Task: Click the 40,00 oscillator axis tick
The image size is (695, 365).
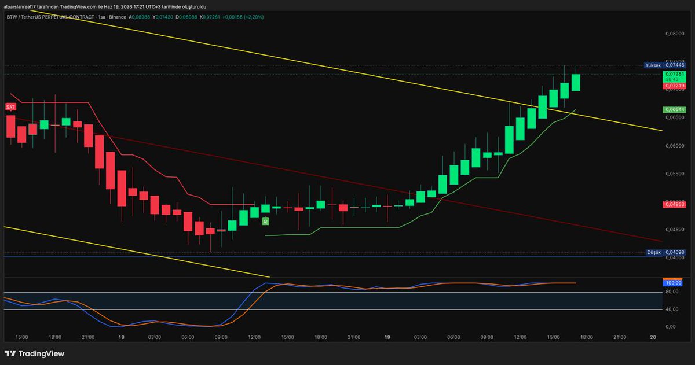Action: click(x=672, y=309)
